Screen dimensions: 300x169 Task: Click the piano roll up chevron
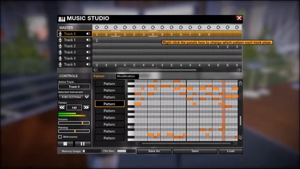pos(240,83)
